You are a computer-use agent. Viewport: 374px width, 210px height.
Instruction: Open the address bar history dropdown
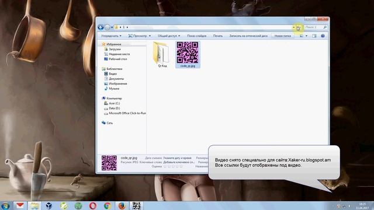click(x=293, y=27)
